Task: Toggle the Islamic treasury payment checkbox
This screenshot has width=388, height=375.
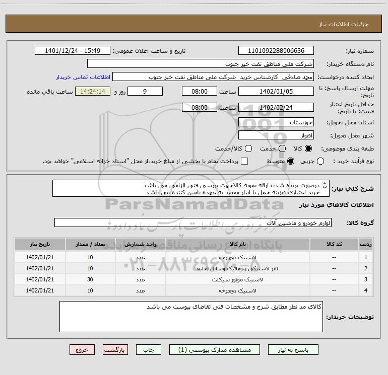Action: pyautogui.click(x=244, y=161)
